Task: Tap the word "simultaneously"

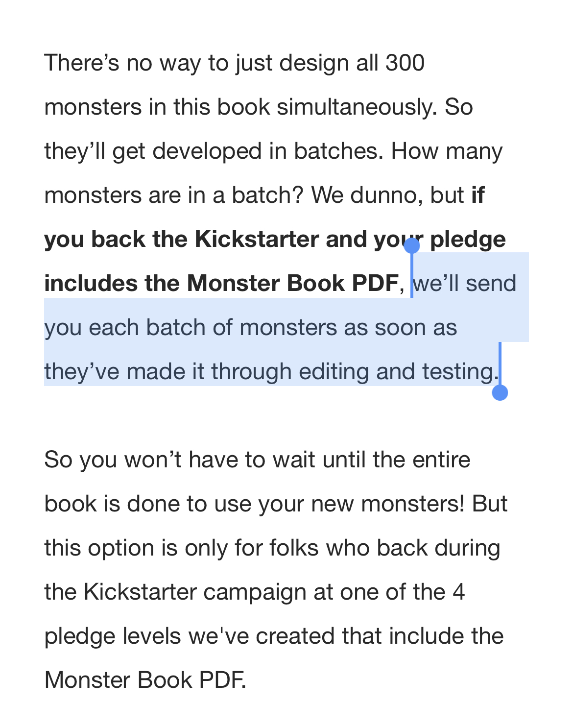Action: pos(355,107)
